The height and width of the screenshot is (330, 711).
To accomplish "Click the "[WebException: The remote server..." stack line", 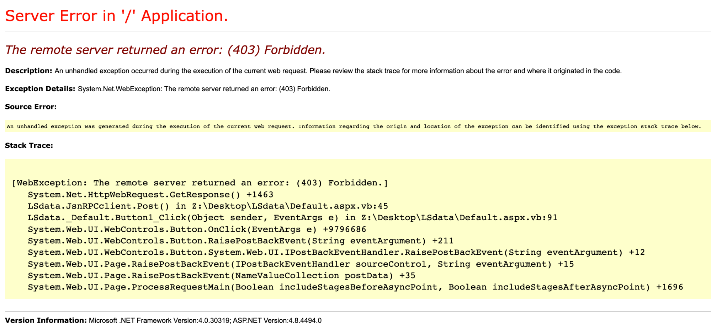I will point(200,183).
